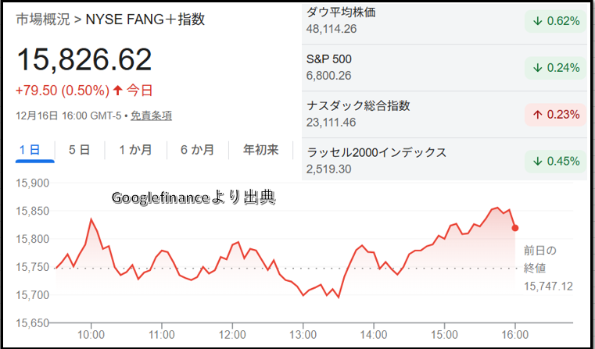
Task: Click the Russell 2000 0.45% change badge
Action: 555,162
